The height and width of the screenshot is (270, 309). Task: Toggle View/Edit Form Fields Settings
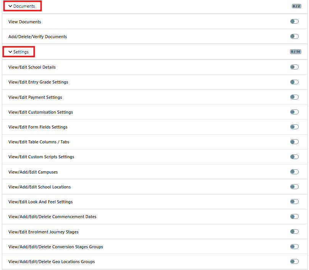pos(294,127)
